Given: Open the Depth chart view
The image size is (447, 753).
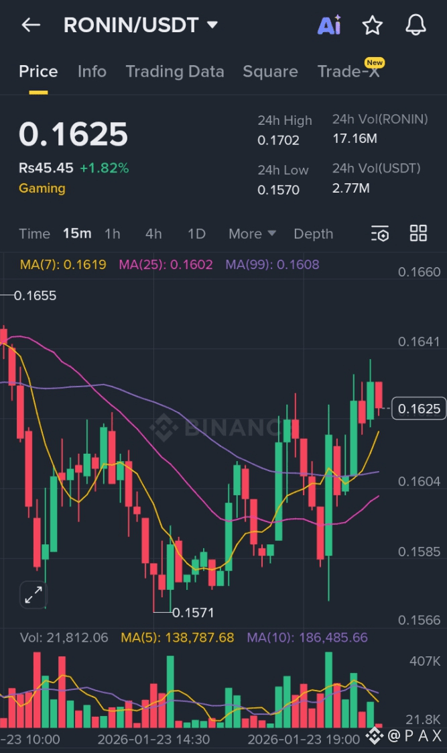Looking at the screenshot, I should (313, 234).
